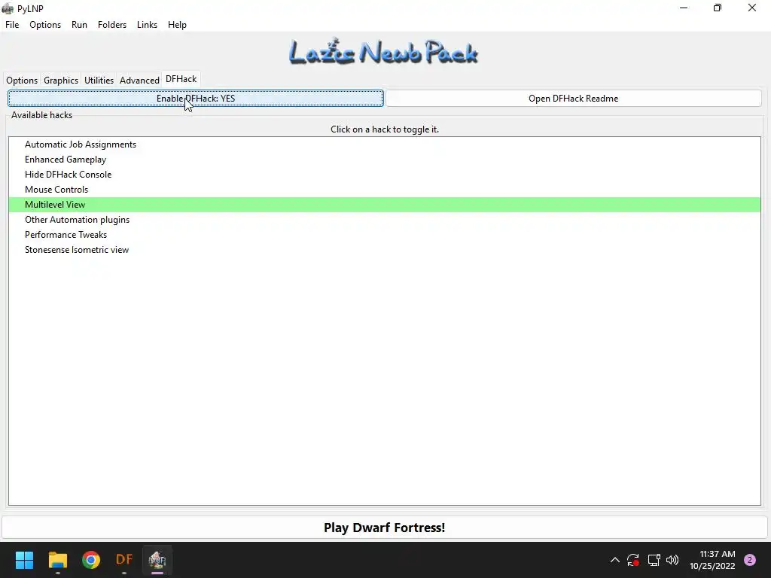Launch Google Chrome from taskbar
This screenshot has height=578, width=771.
pyautogui.click(x=91, y=560)
